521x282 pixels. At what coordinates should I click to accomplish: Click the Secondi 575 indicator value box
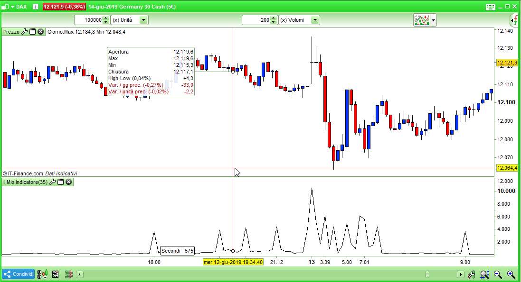pos(177,251)
